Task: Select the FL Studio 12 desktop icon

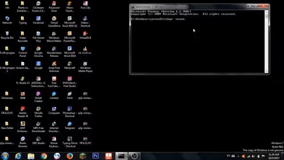Action: [23, 80]
